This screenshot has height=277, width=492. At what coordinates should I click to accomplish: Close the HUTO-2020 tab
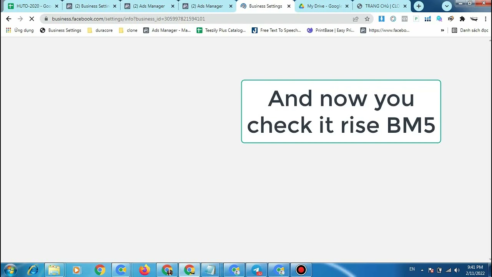pyautogui.click(x=57, y=6)
